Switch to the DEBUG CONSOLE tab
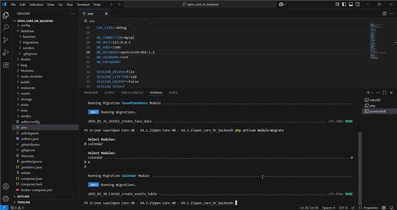This screenshot has width=397, height=210. [x=132, y=93]
